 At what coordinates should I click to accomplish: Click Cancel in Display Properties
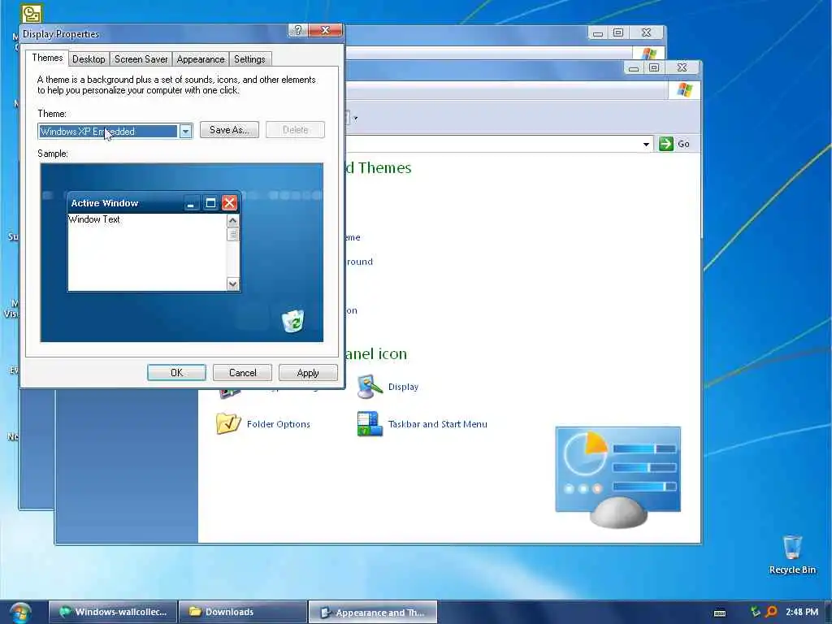242,372
